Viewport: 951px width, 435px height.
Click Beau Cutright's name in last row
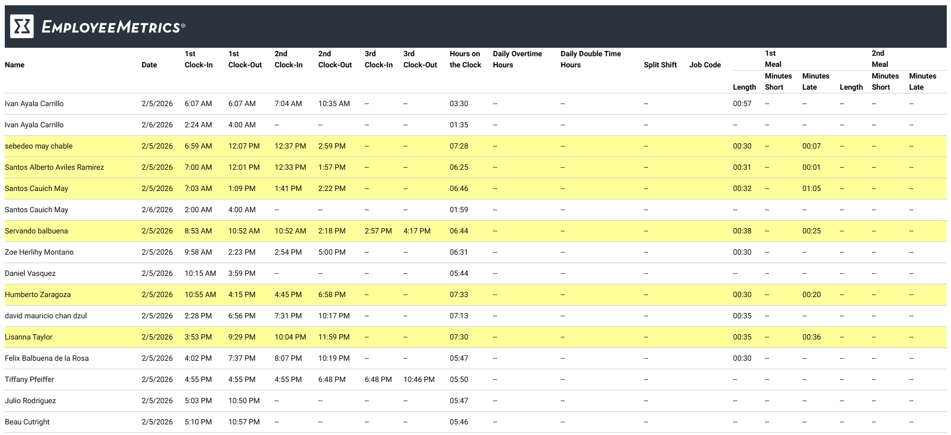27,422
